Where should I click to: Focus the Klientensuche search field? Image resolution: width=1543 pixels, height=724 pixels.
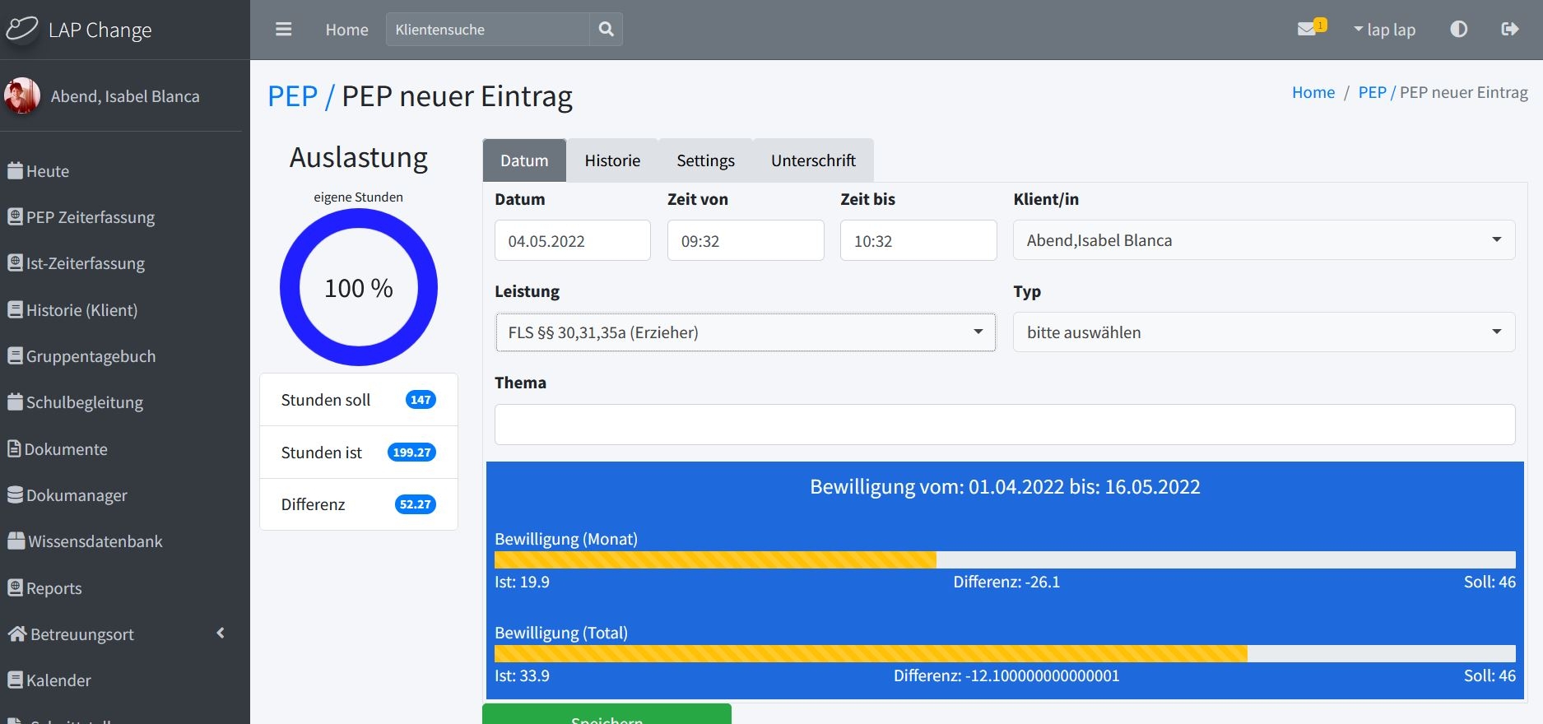pyautogui.click(x=488, y=30)
